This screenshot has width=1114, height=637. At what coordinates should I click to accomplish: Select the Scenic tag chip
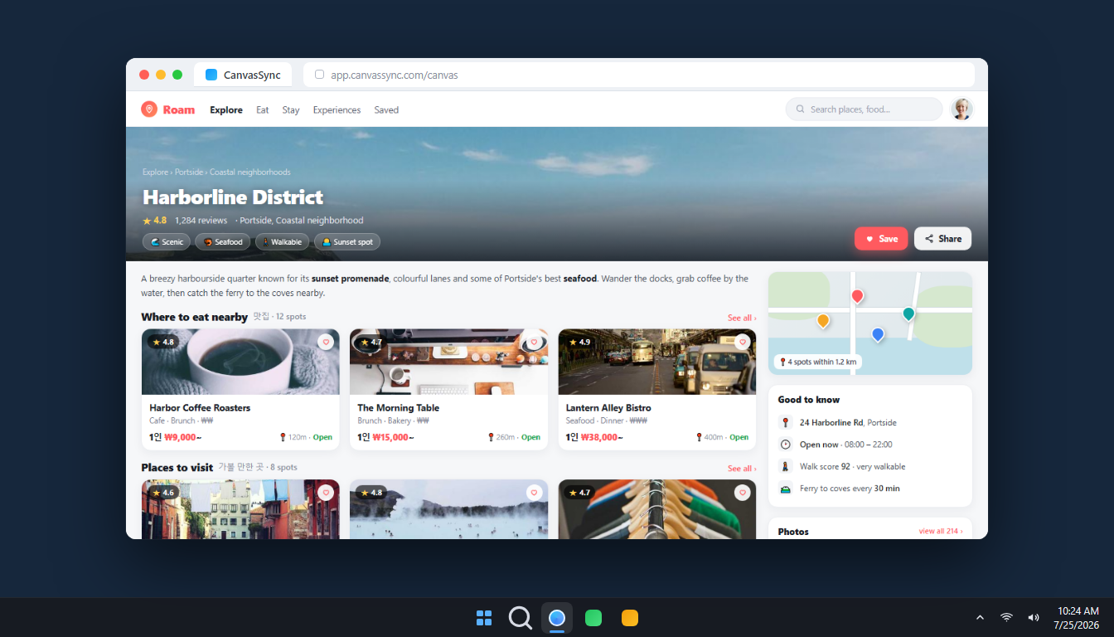click(x=167, y=241)
